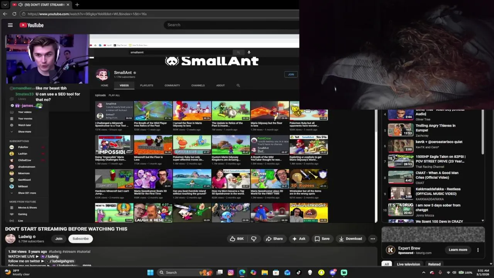Launch Instagram from the taskbar
The width and height of the screenshot is (494, 278).
point(231,273)
